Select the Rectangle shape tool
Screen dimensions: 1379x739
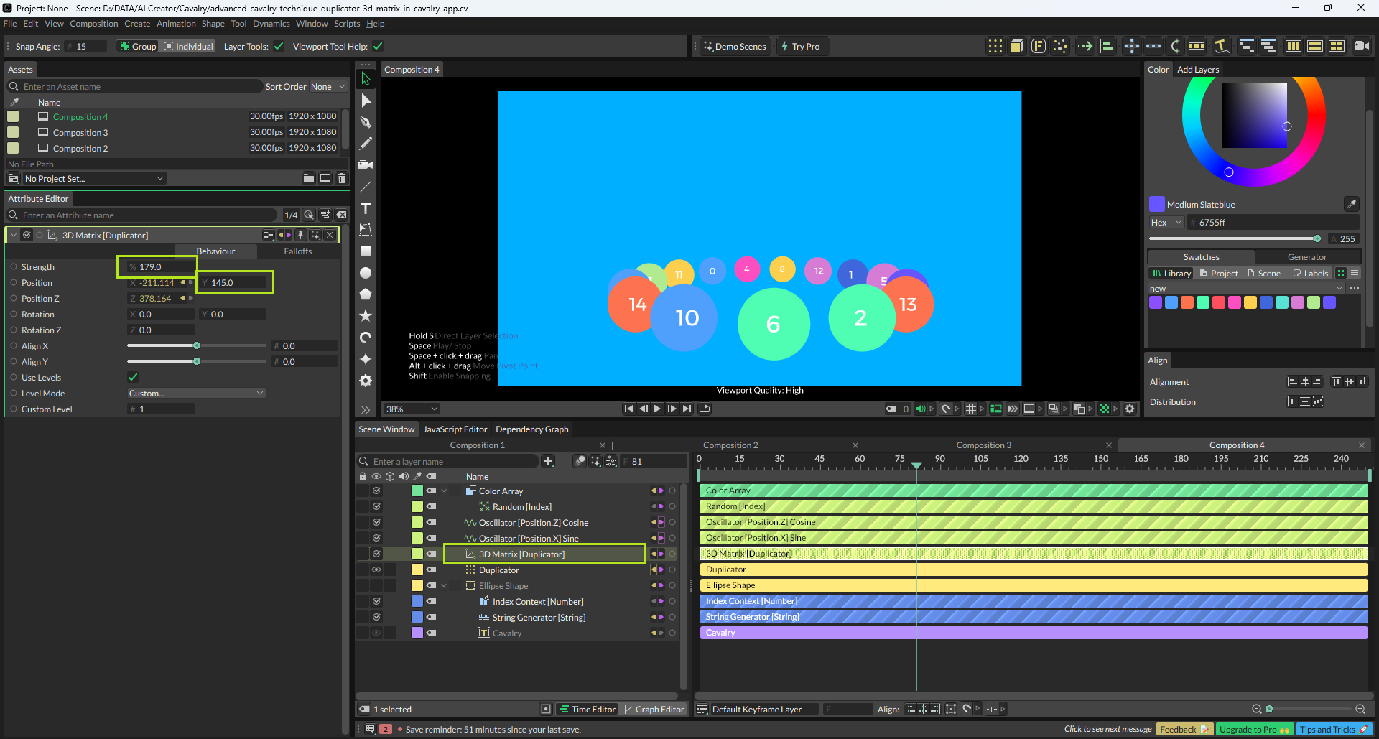click(366, 251)
